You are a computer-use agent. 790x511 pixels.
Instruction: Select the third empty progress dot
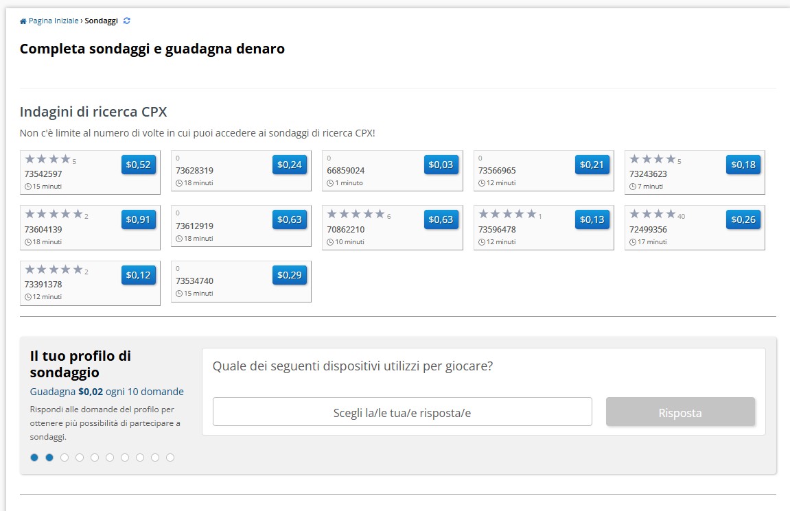coord(95,457)
